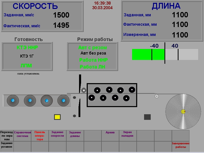
Task: Click the pinch roller block with black rollers
Action: point(112,94)
